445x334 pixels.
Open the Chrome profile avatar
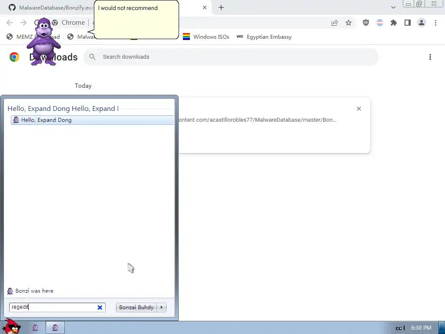click(422, 23)
